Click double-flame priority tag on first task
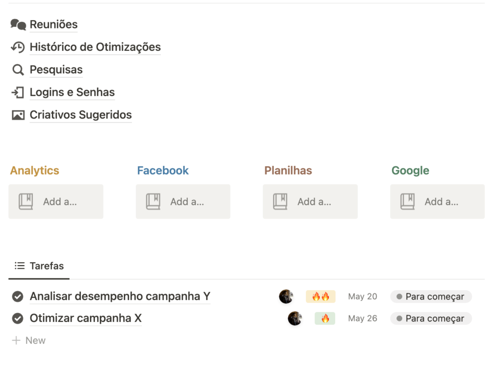This screenshot has width=501, height=365. [320, 297]
